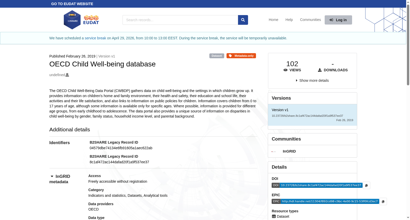Click 'Freely accessible without registration' text
This screenshot has width=410, height=220.
pyautogui.click(x=118, y=181)
